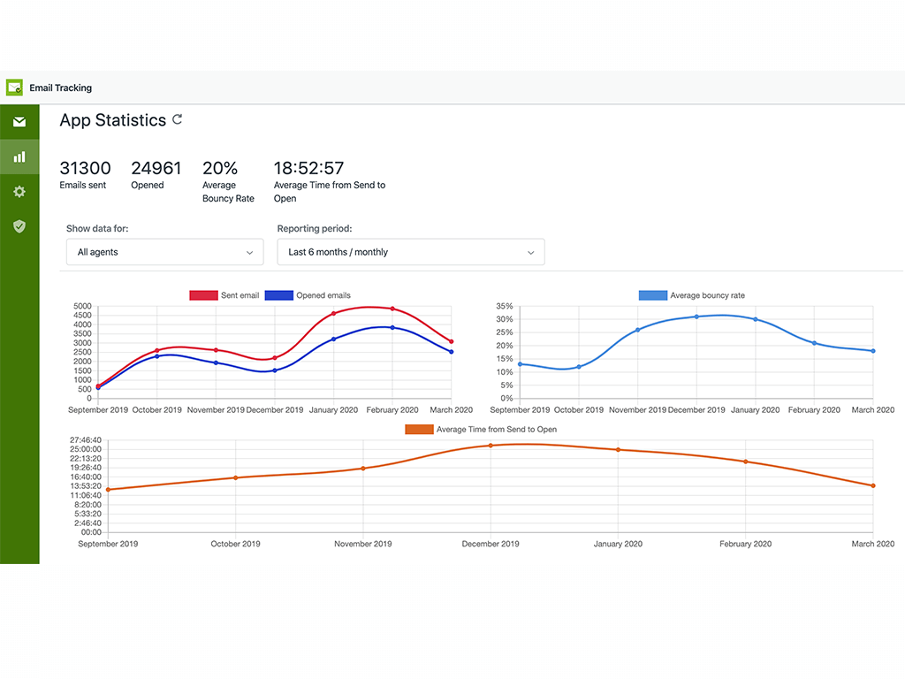
Task: Click the Email Tracking app logo icon
Action: click(x=14, y=88)
